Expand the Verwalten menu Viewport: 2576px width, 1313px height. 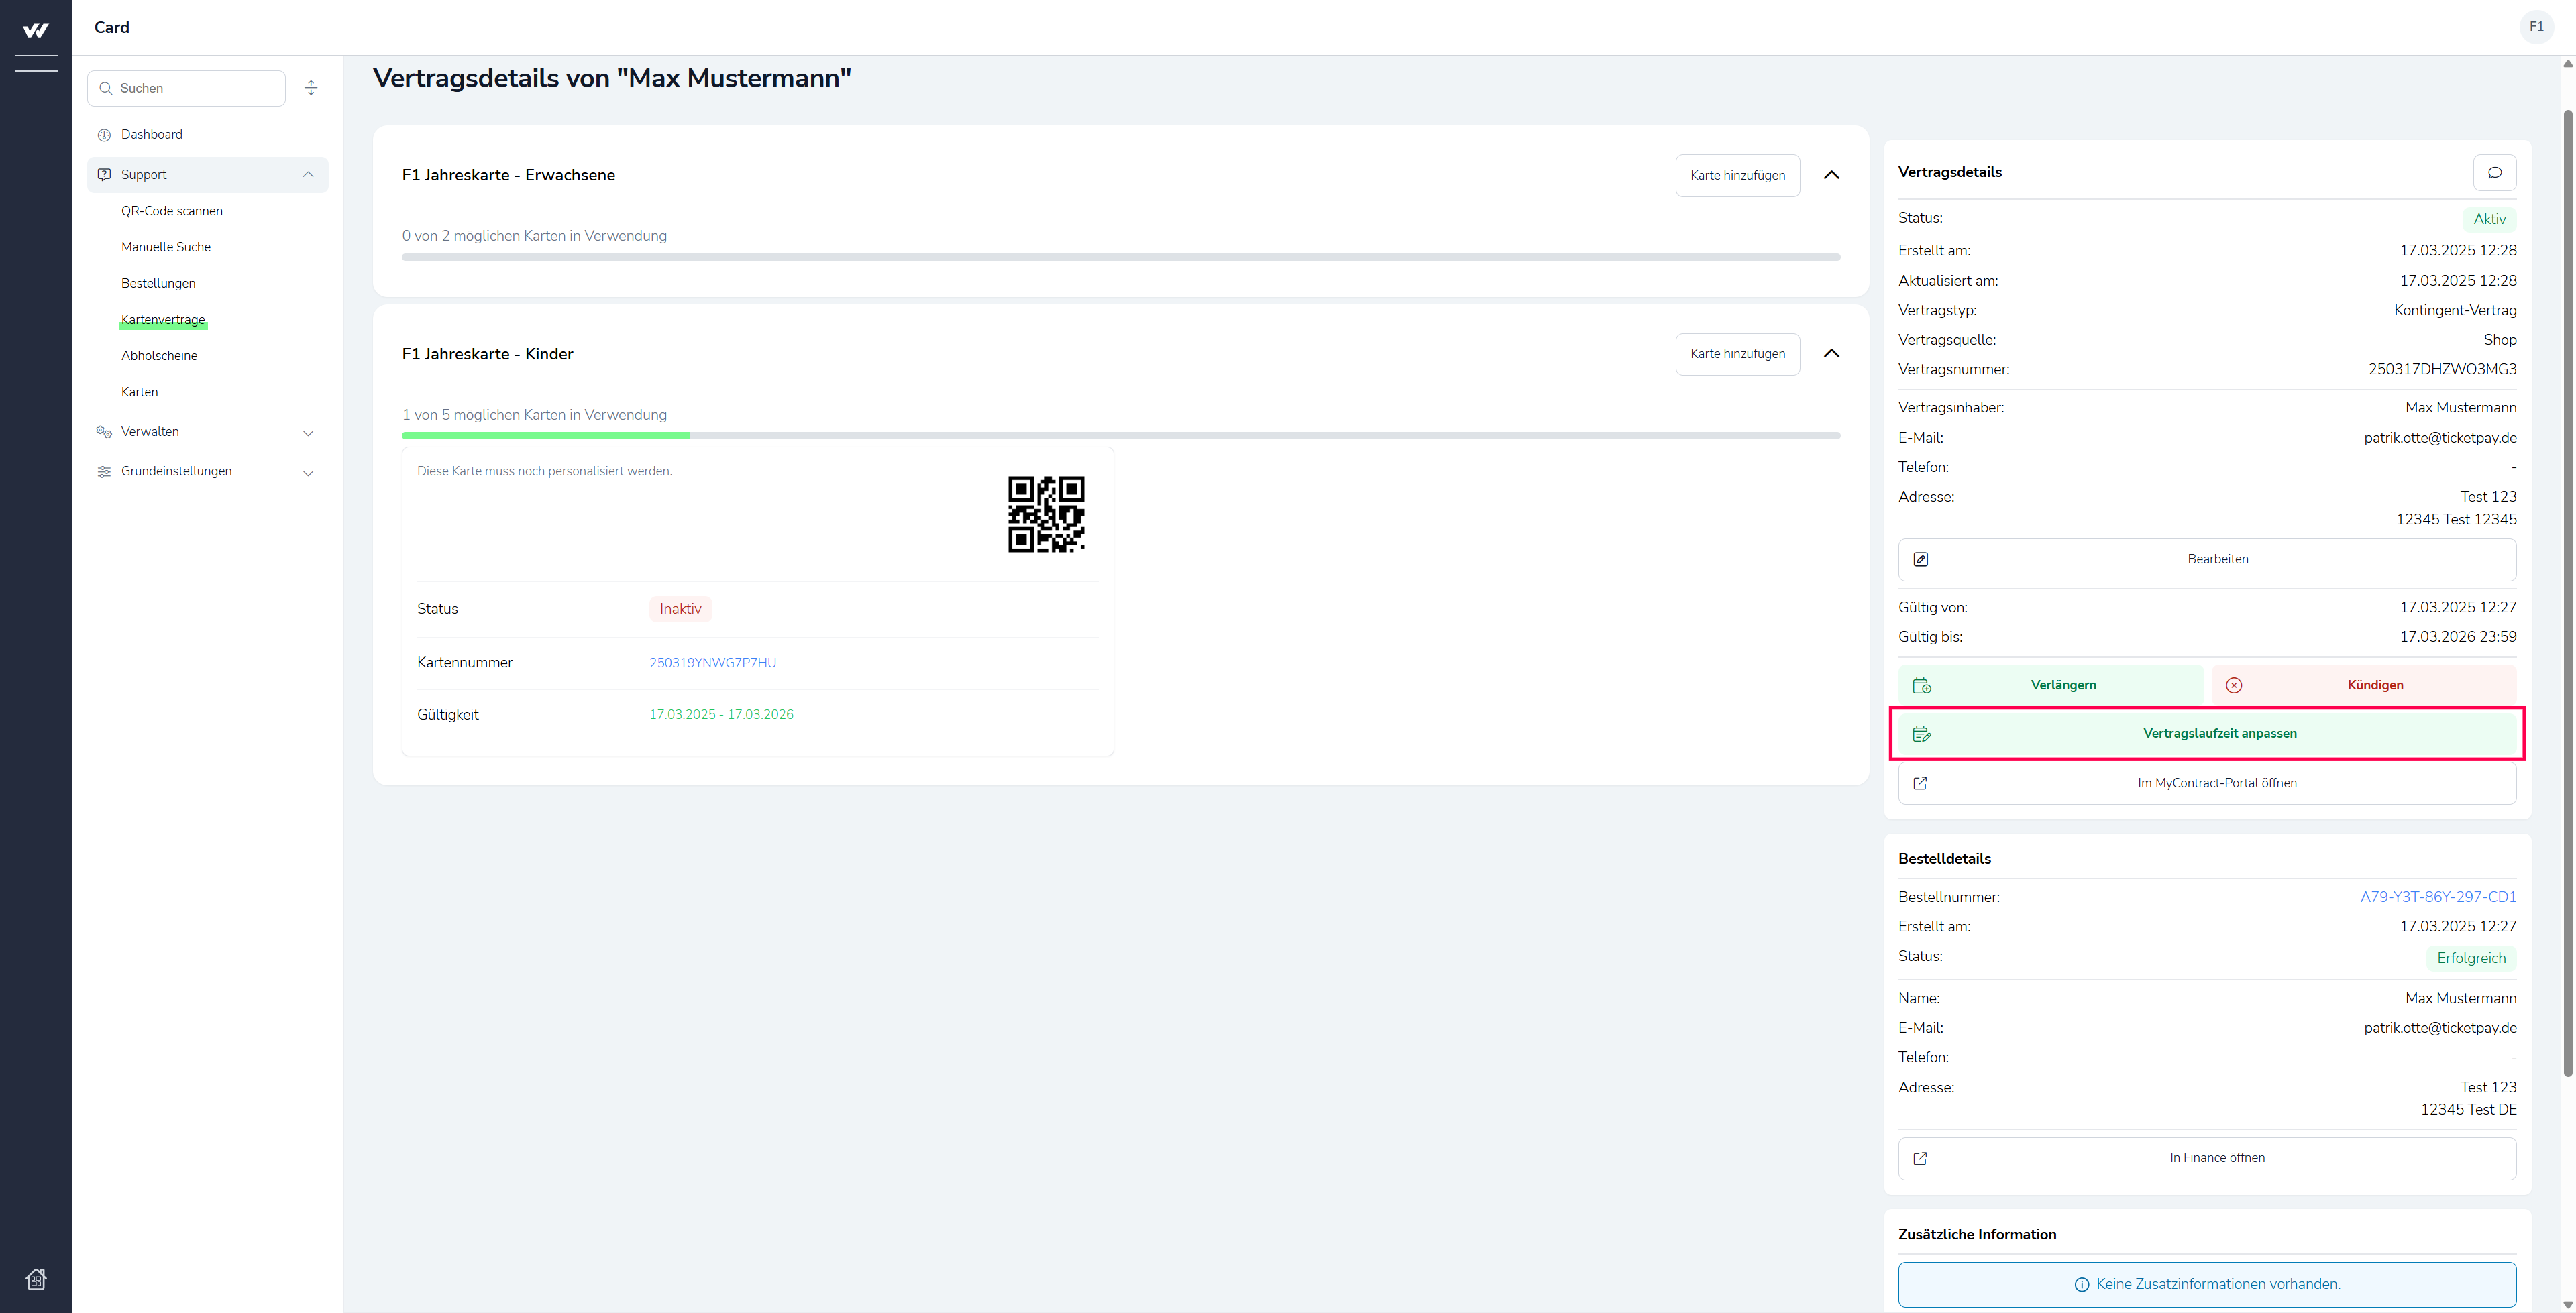click(x=308, y=432)
